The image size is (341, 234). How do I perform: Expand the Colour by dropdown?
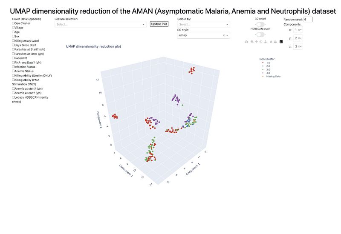[203, 24]
